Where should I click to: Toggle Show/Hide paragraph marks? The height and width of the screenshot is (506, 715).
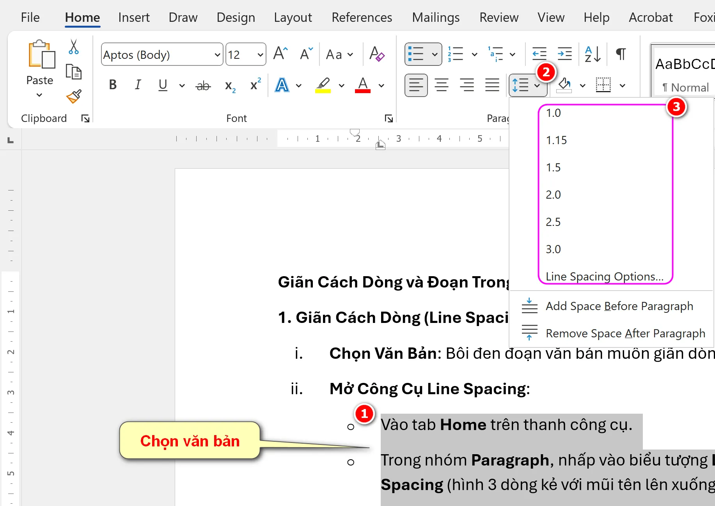(x=620, y=54)
